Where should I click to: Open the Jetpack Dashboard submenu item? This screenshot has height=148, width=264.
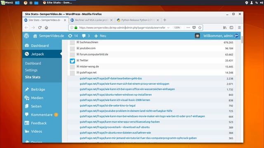point(33,63)
